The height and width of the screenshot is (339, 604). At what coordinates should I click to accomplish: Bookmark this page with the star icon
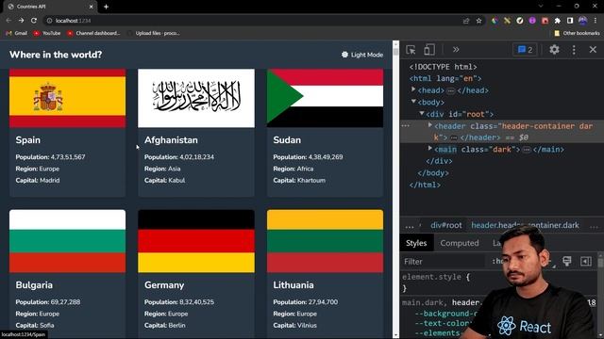tap(478, 21)
